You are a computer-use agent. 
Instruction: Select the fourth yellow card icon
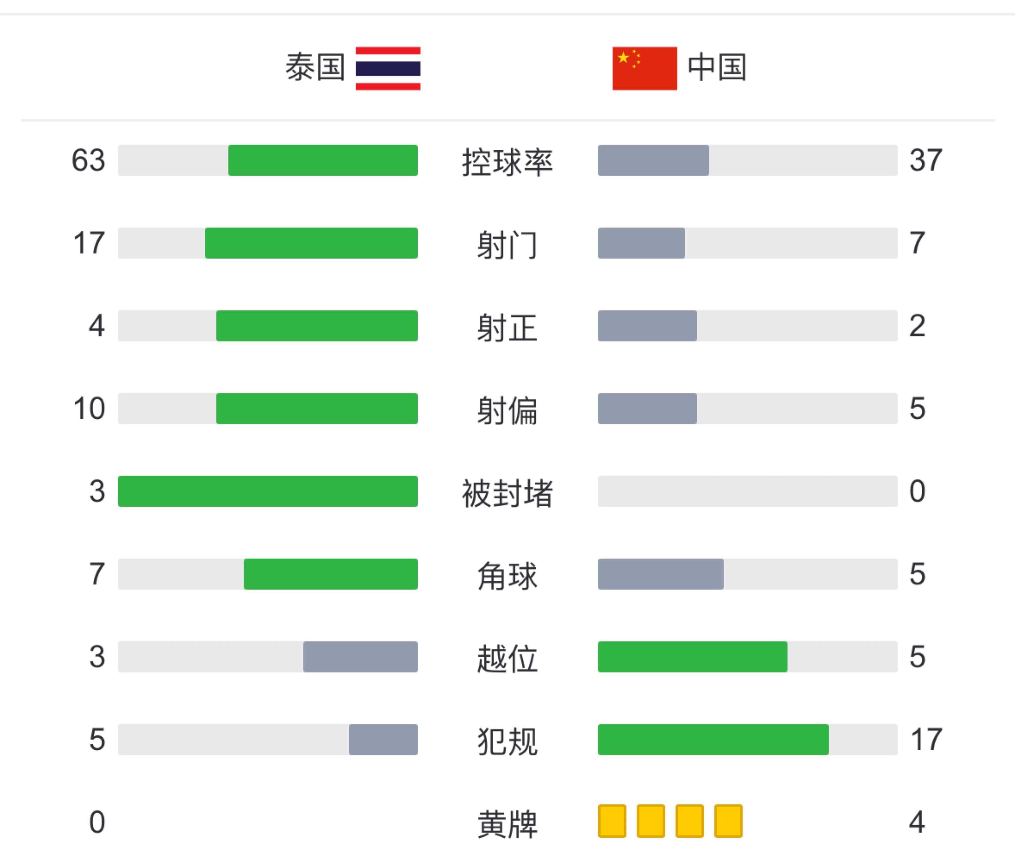728,821
